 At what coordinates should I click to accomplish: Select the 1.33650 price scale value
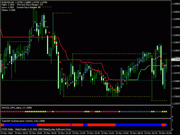pyautogui.click(x=176, y=88)
